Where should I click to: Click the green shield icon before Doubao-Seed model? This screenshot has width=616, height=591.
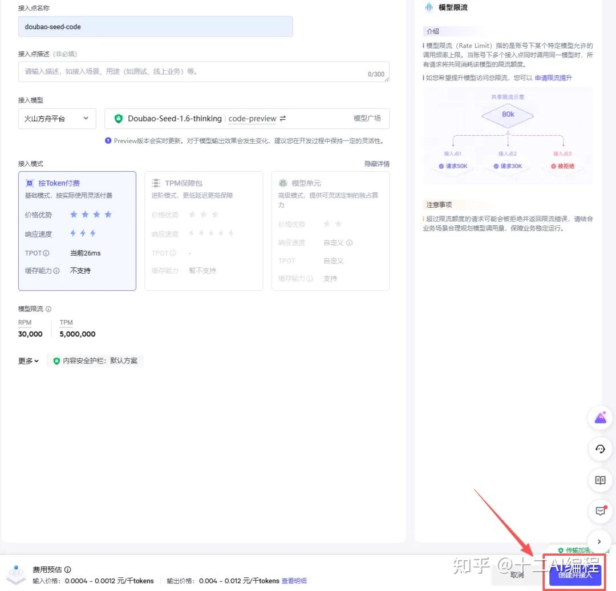118,118
